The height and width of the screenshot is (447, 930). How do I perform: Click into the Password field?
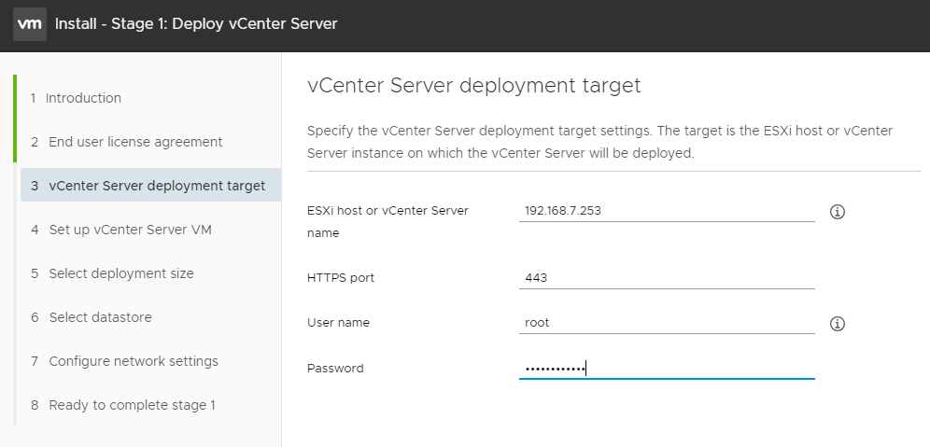coord(667,369)
